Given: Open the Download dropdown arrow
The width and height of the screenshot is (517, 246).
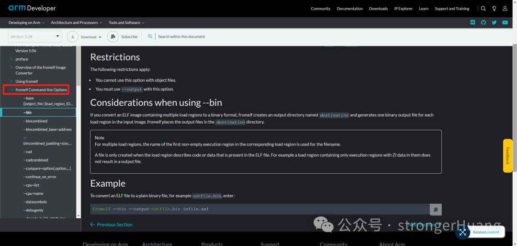Looking at the screenshot, I should (x=100, y=37).
